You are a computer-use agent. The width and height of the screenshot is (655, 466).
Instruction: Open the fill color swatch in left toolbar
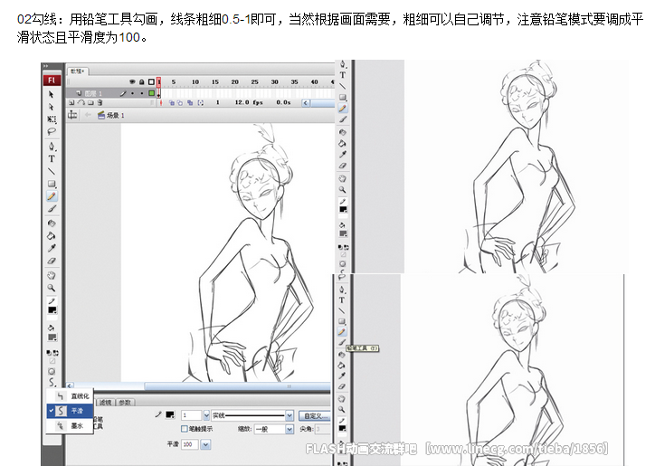pyautogui.click(x=52, y=337)
